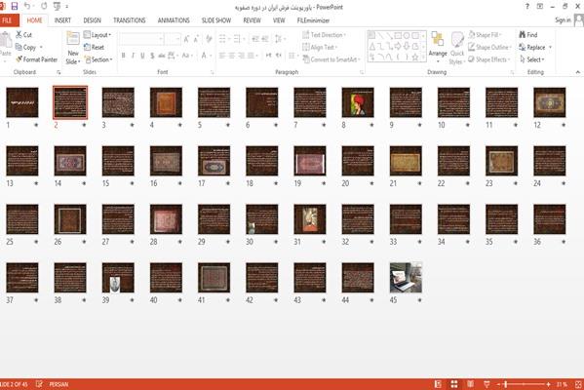Image resolution: width=584 pixels, height=390 pixels.
Task: Select slide 12 carpet thumbnail
Action: (x=550, y=102)
